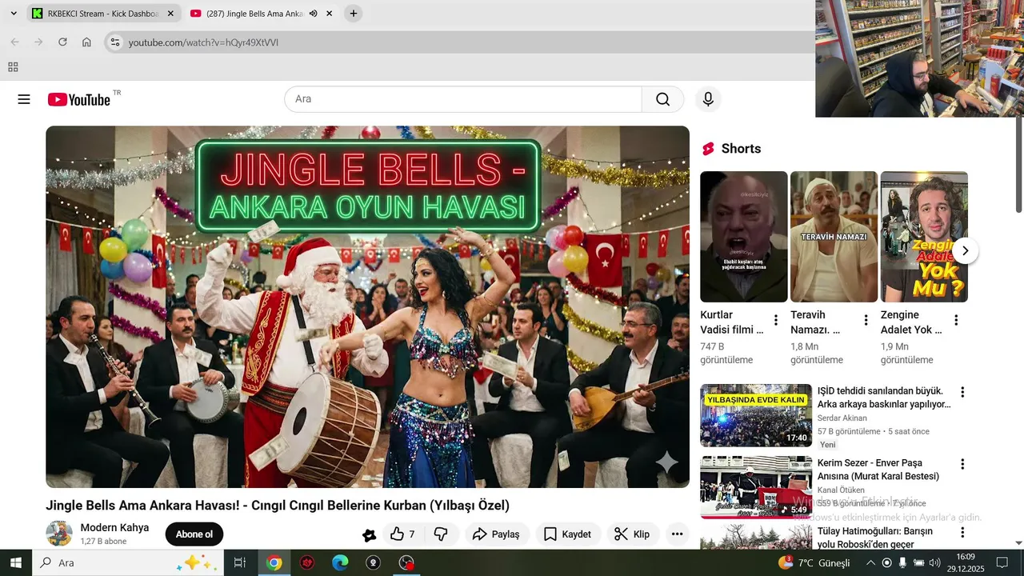Open the apps grid in bookmarks bar
The width and height of the screenshot is (1024, 576).
[x=13, y=67]
